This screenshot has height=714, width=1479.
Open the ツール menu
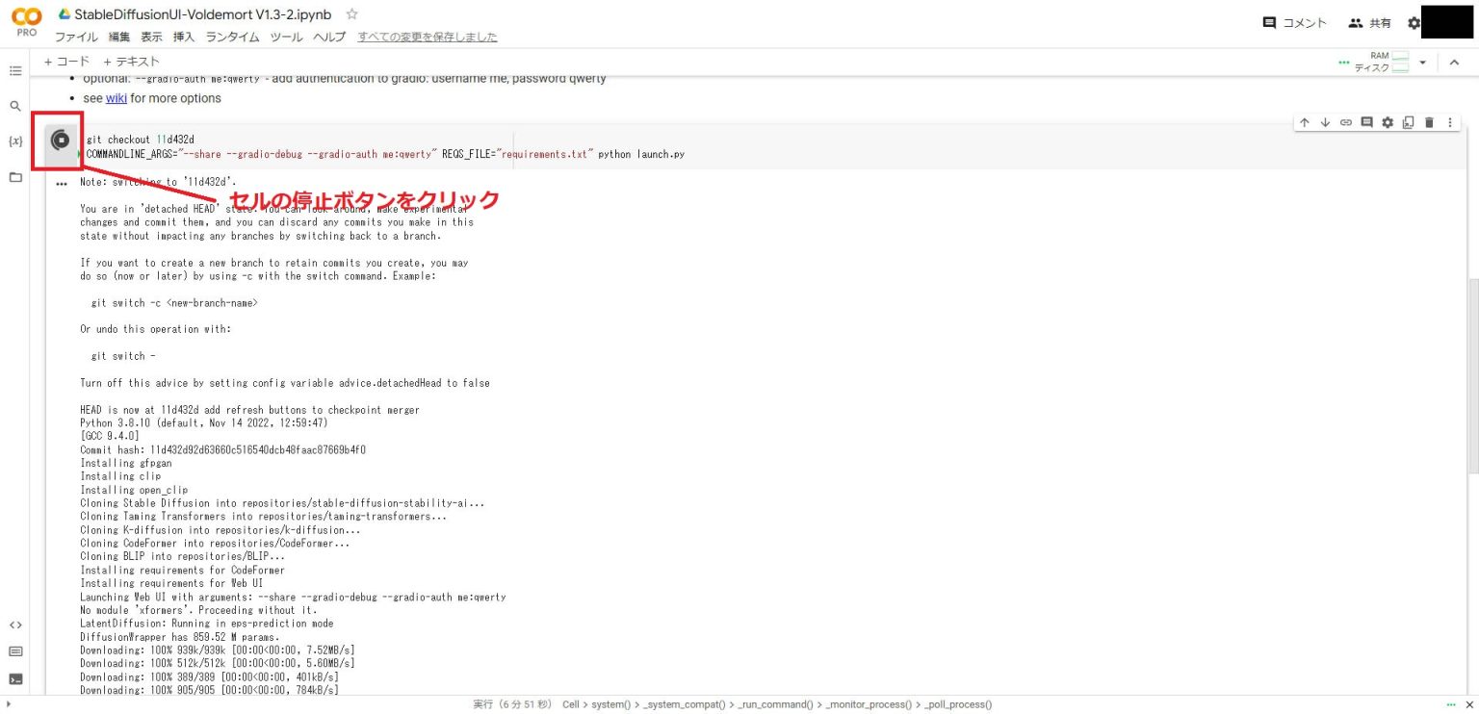286,37
